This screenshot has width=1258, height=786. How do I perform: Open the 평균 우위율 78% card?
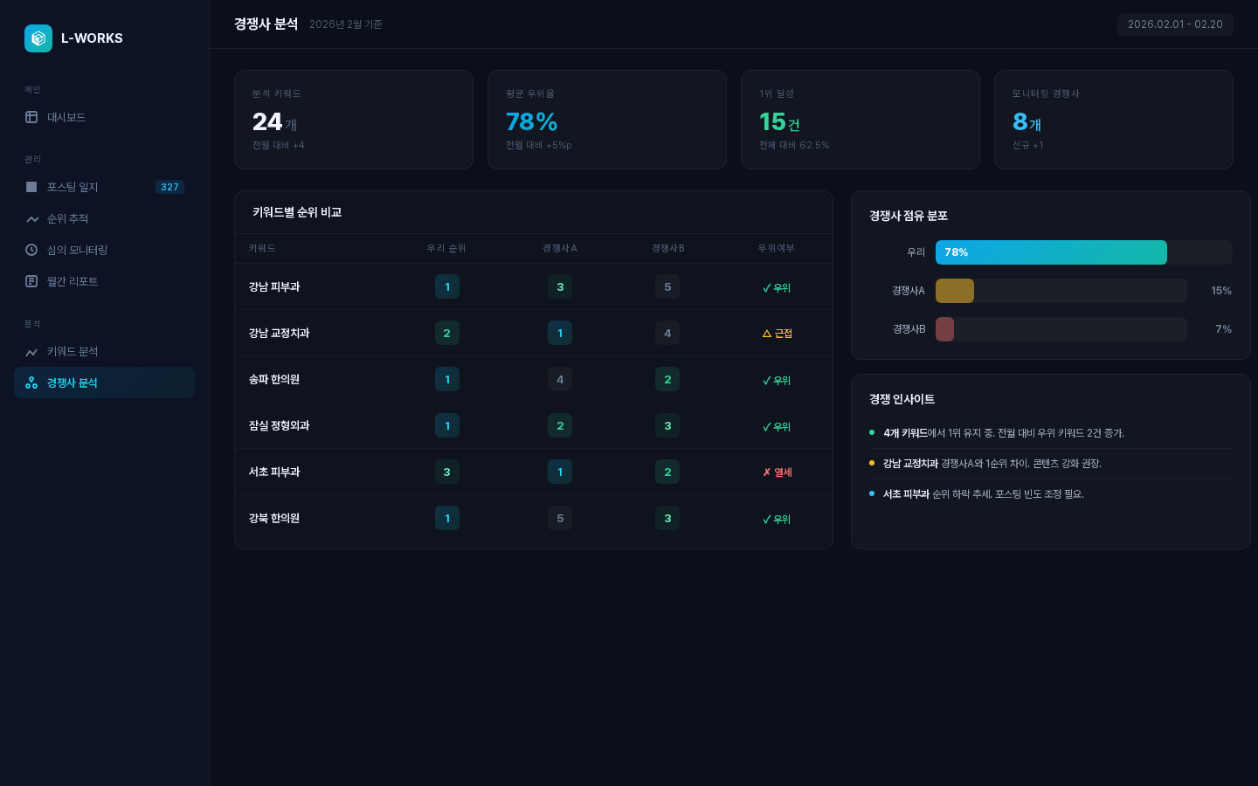[x=606, y=120]
